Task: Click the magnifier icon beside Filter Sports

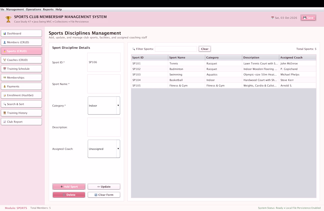Action: click(x=134, y=49)
